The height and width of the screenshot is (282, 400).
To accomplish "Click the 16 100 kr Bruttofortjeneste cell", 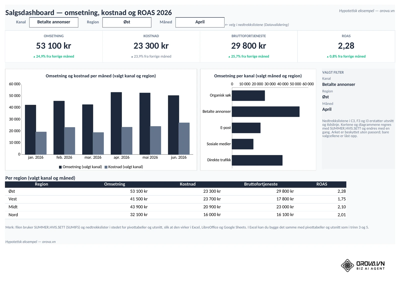I will (285, 215).
